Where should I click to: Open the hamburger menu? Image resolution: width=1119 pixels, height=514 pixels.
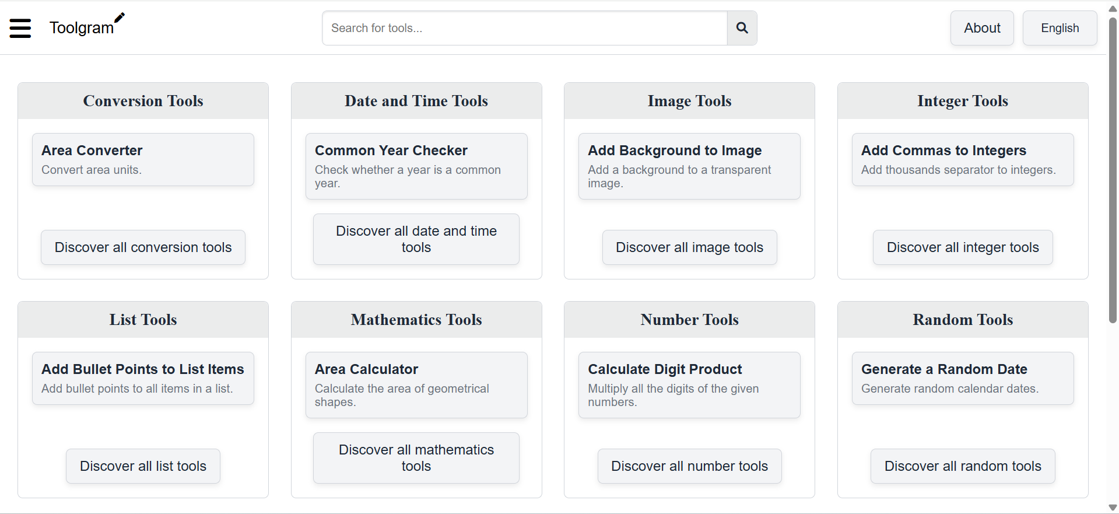20,28
